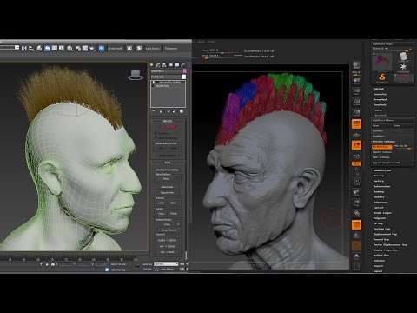Select the PolyMesh3D star tool thumbnail
Viewport: 417px width, 313px height.
pyautogui.click(x=403, y=69)
